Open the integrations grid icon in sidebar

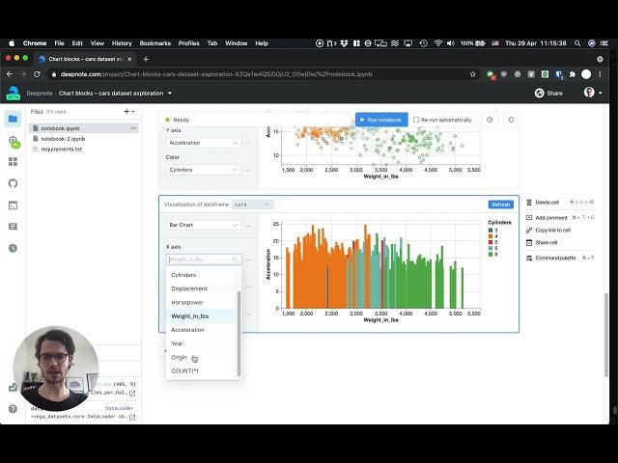[x=13, y=162]
